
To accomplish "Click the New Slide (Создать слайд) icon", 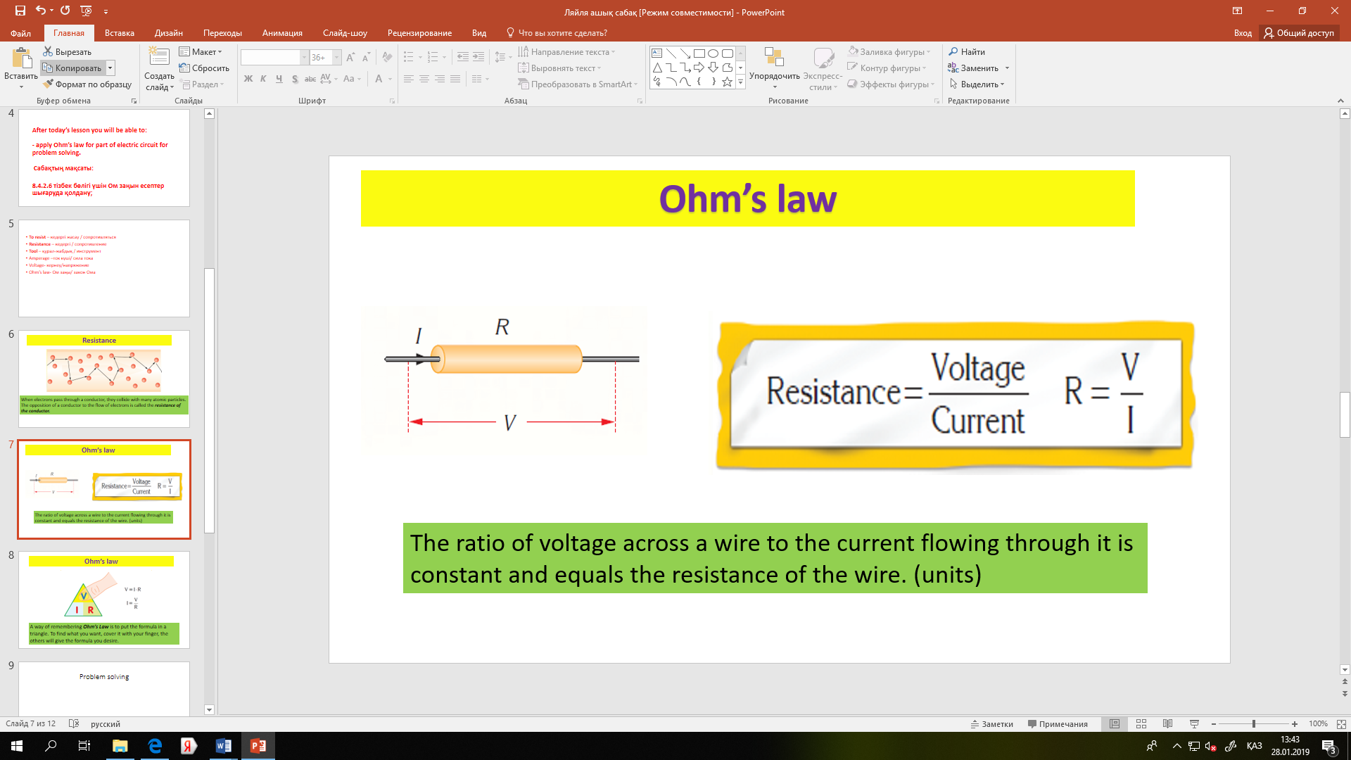I will tap(159, 58).
